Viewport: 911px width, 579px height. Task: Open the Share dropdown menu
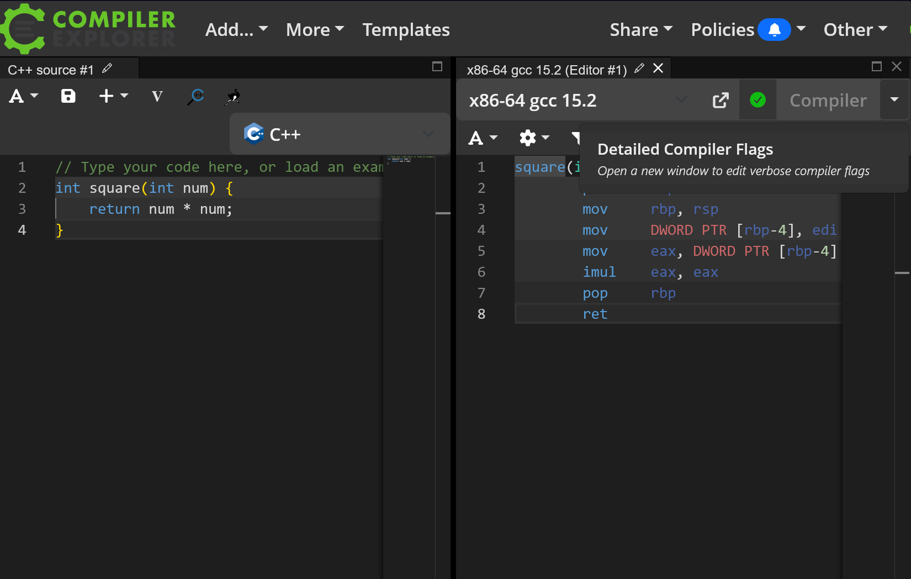point(641,29)
